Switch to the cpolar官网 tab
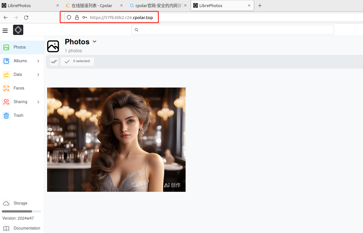This screenshot has height=233, width=363. 158,6
